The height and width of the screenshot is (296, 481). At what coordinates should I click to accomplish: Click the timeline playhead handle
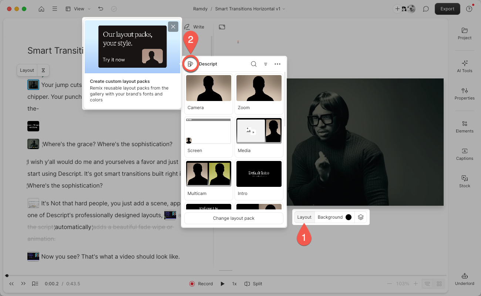[x=7, y=275]
